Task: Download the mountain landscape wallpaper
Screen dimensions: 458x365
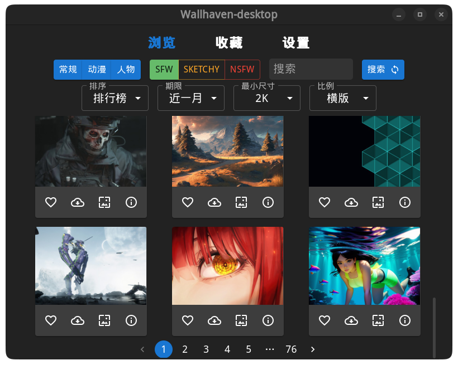Action: (x=214, y=202)
